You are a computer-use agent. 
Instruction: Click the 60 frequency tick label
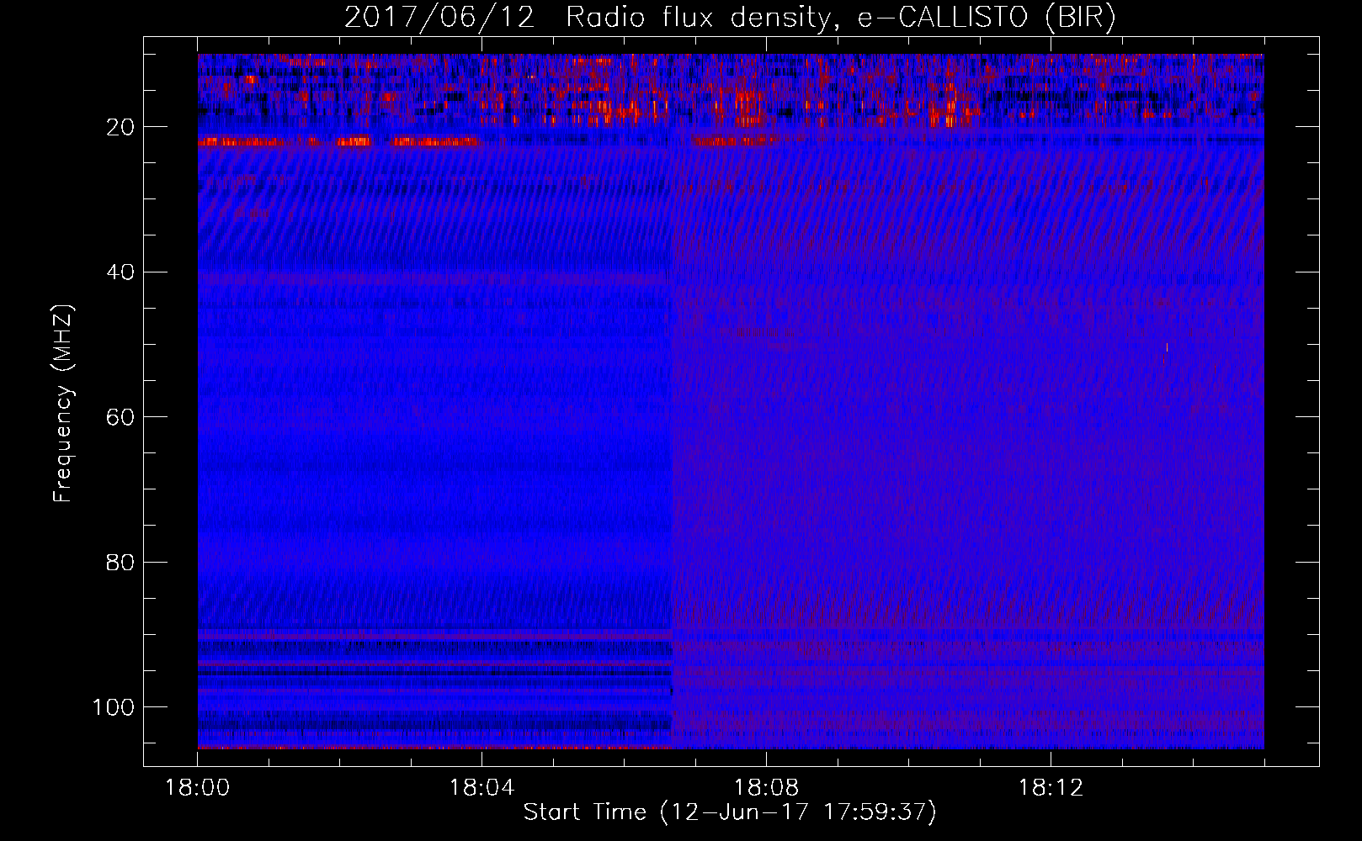pyautogui.click(x=121, y=417)
